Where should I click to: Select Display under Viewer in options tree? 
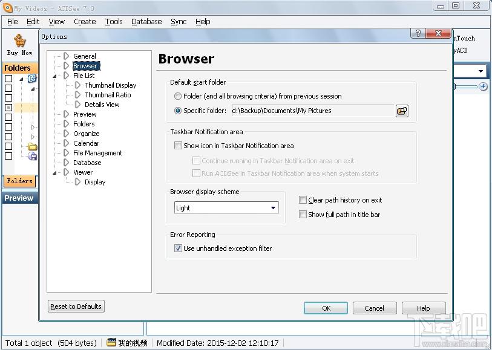click(x=95, y=182)
